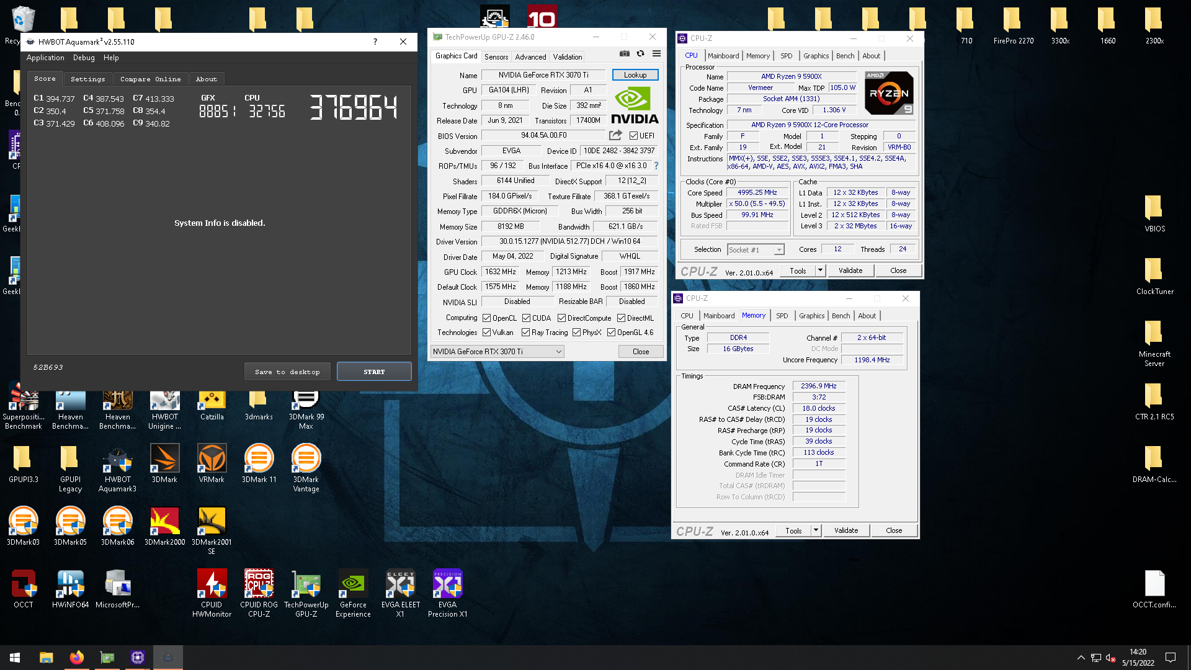Toggle the UEFI checkbox in GPU-Z

(x=633, y=135)
